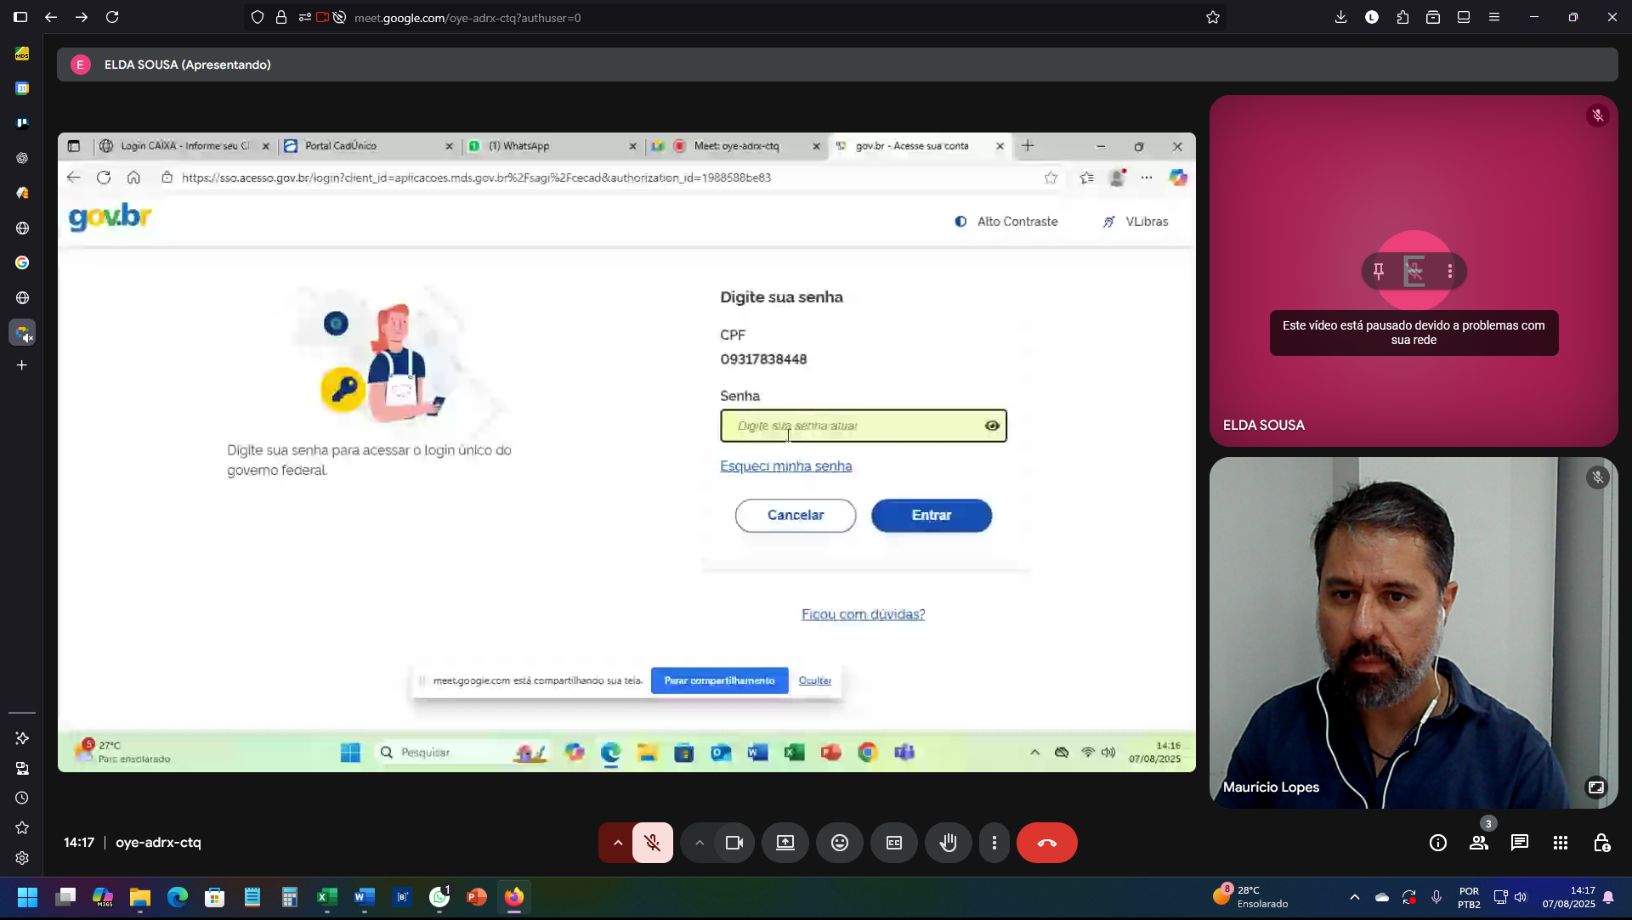1632x920 pixels.
Task: Open the Firefox application menu
Action: point(1493,17)
